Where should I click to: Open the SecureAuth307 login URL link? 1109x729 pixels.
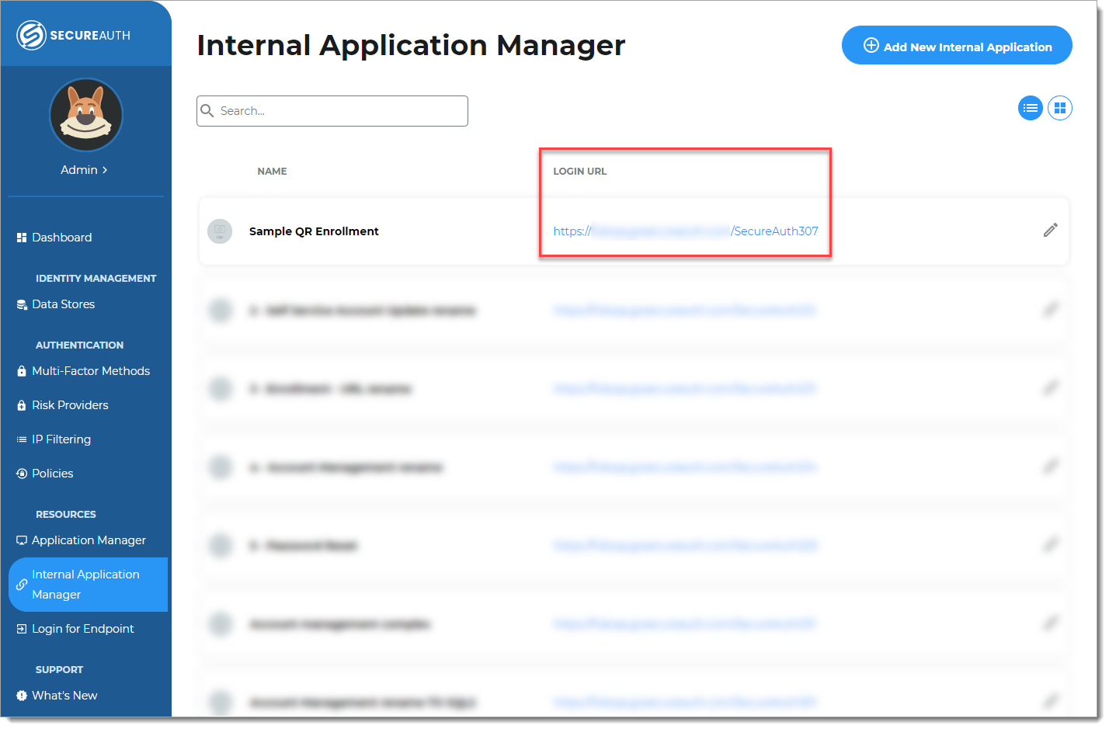click(x=685, y=231)
